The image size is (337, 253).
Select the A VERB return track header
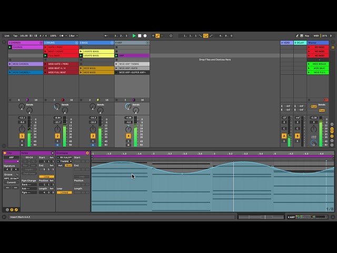click(286, 43)
